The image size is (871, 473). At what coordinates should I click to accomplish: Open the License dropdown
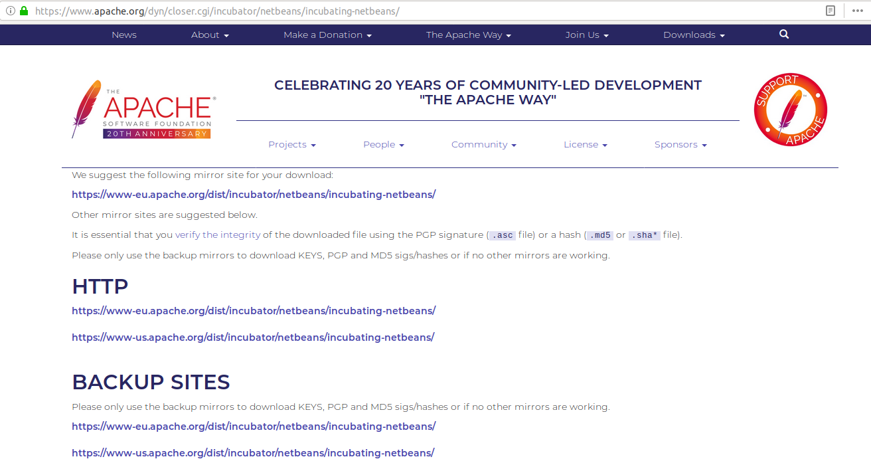[586, 145]
